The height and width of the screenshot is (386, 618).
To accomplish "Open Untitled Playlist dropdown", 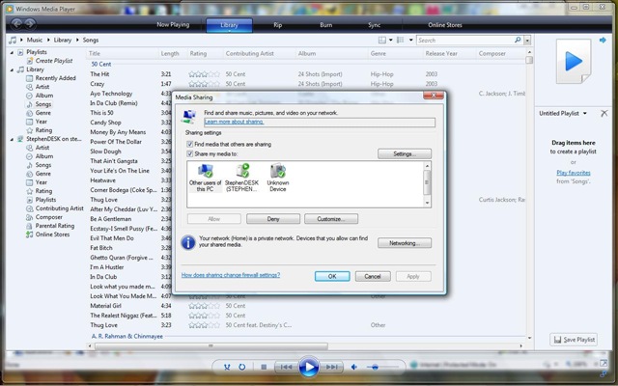I will click(585, 114).
